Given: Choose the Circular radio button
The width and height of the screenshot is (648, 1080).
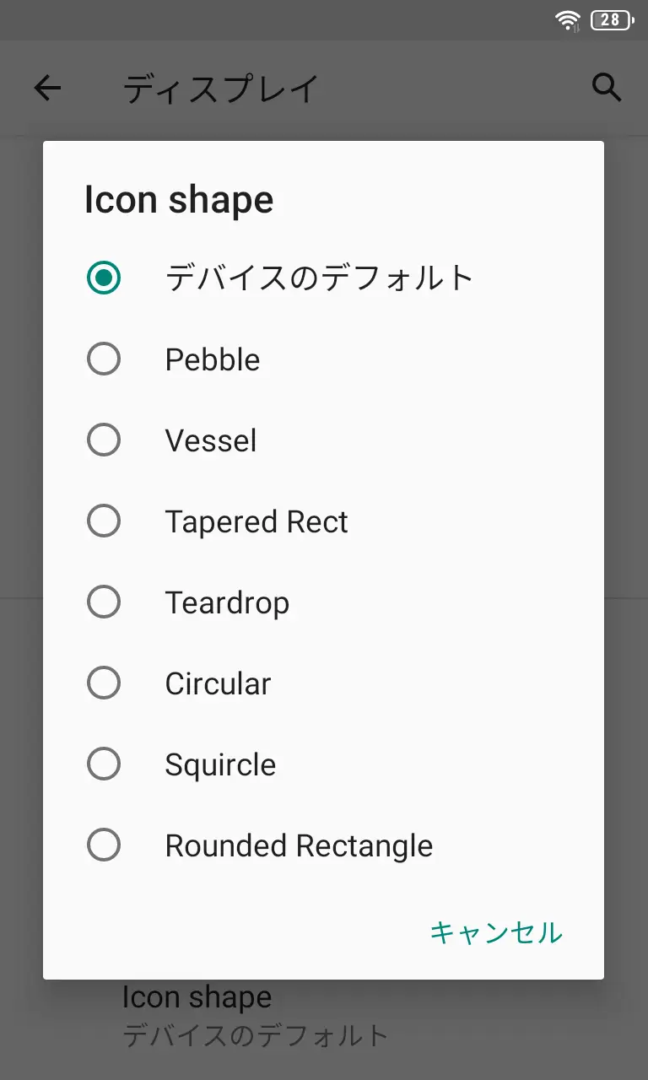Looking at the screenshot, I should [x=104, y=683].
